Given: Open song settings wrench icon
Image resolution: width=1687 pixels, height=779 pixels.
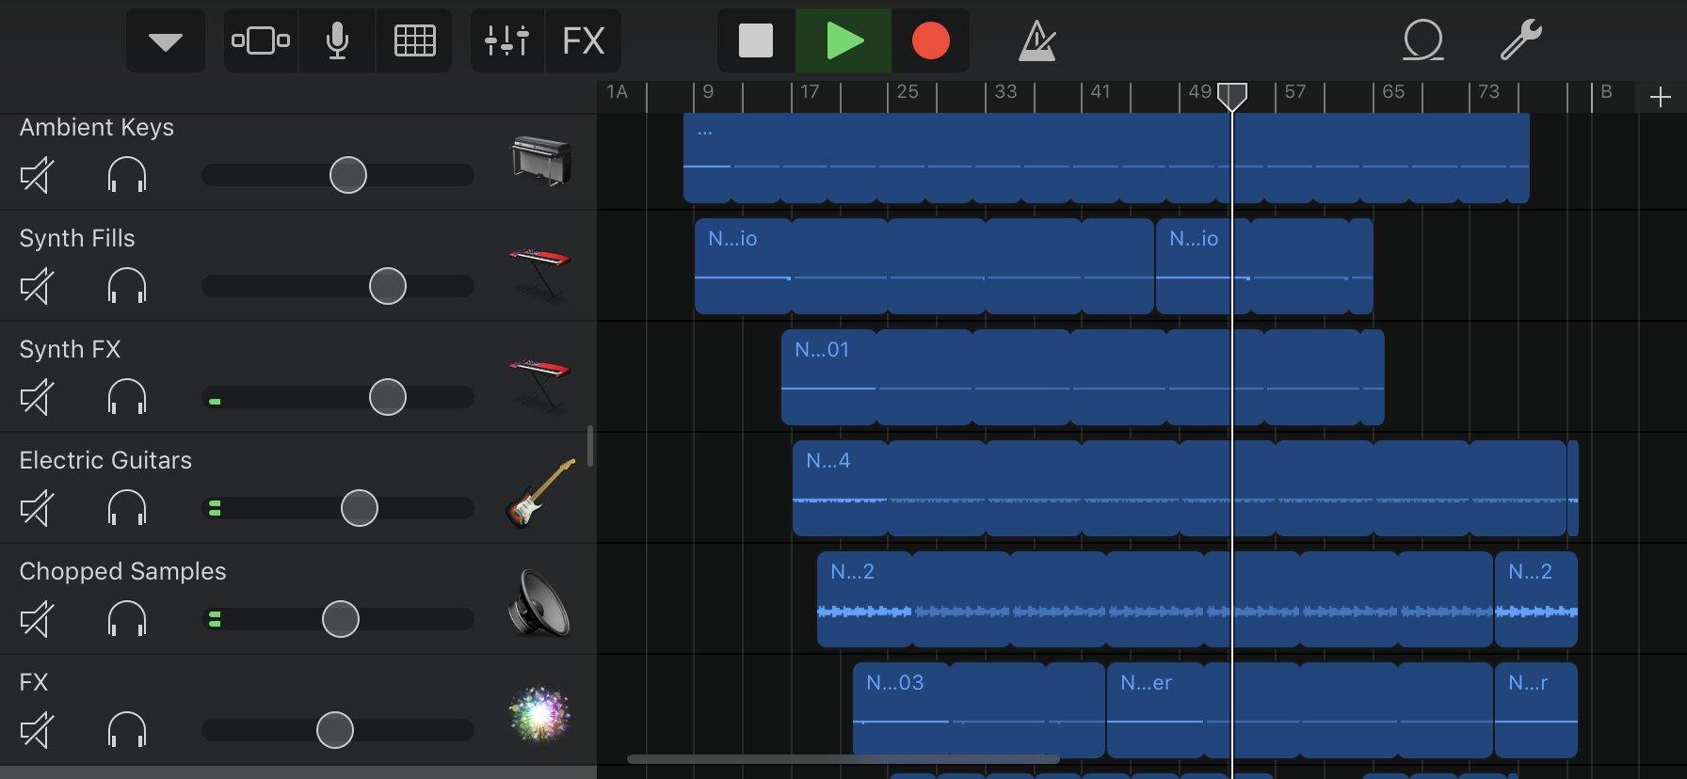Looking at the screenshot, I should click(1520, 40).
